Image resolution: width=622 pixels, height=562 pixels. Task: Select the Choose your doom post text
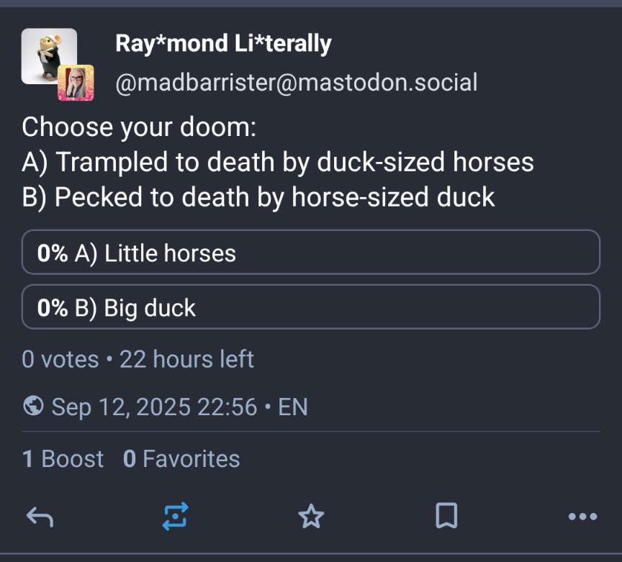tap(278, 162)
